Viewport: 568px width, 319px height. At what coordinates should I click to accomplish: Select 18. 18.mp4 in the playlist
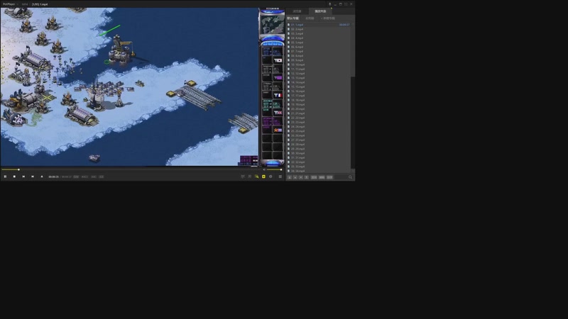tap(319, 100)
